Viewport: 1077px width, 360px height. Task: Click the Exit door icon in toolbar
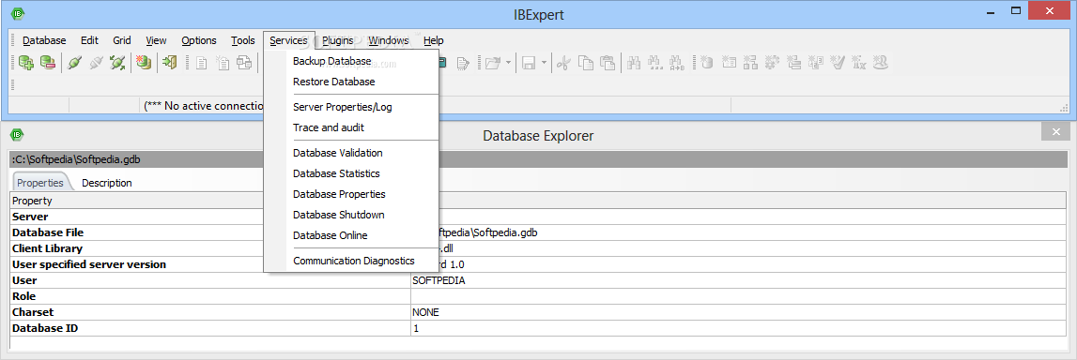[170, 63]
